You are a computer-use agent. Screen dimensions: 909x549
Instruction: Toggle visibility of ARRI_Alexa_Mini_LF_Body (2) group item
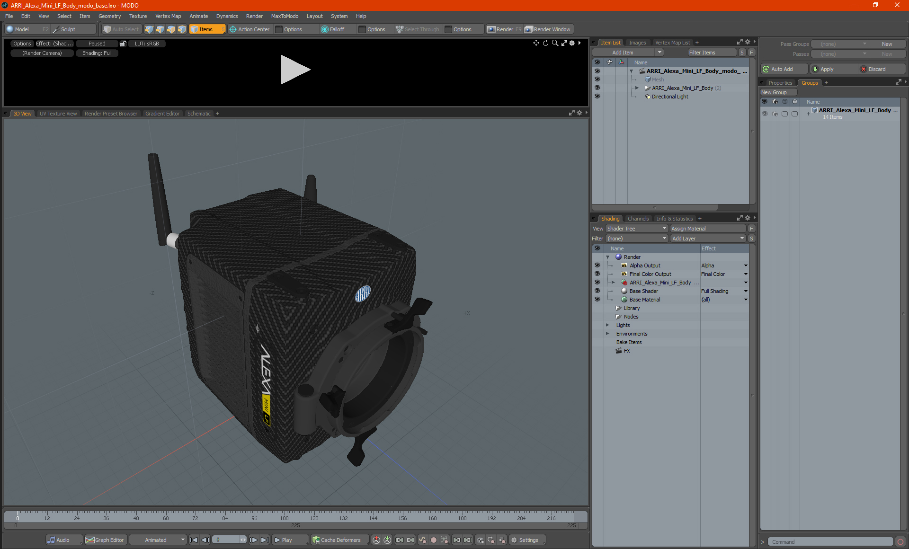(x=597, y=88)
